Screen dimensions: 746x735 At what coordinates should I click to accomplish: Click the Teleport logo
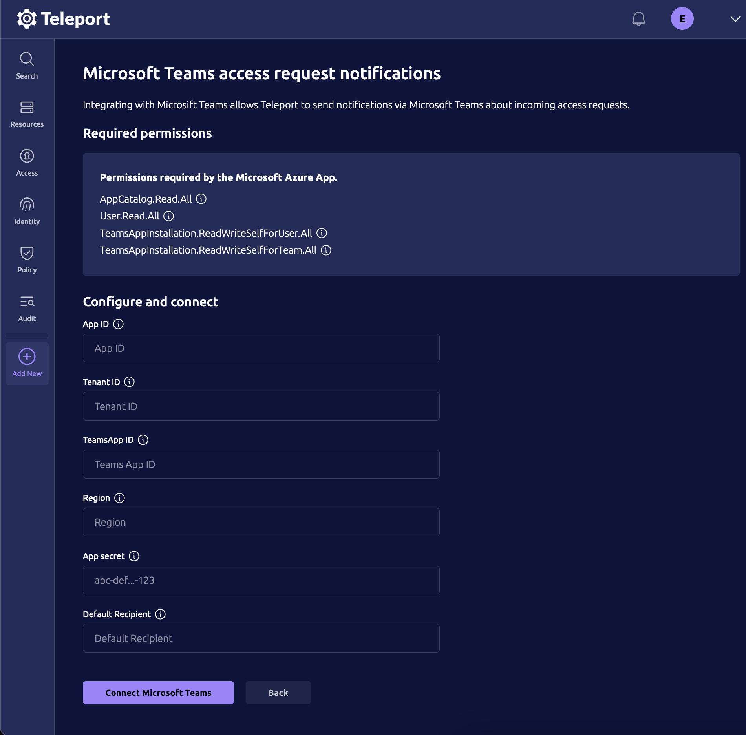pyautogui.click(x=63, y=18)
